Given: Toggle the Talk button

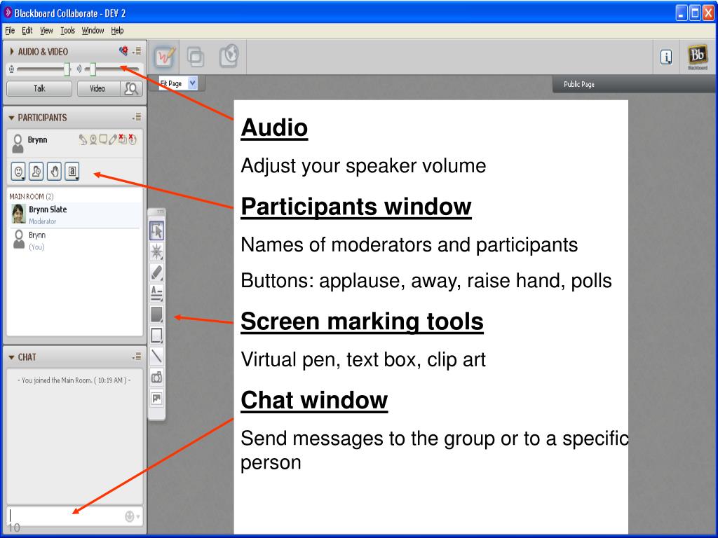Looking at the screenshot, I should click(39, 88).
